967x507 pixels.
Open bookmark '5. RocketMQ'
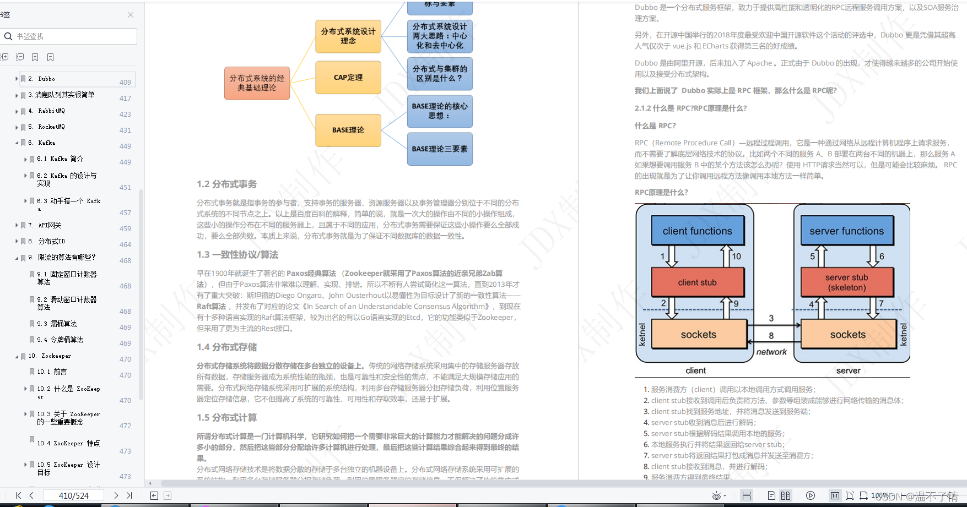[47, 127]
